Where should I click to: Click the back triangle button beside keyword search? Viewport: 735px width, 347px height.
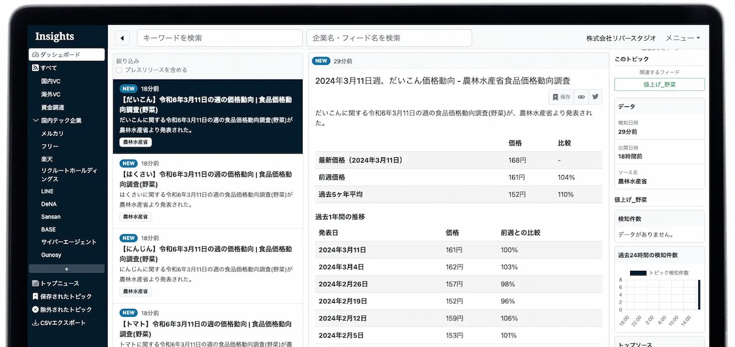(x=122, y=38)
